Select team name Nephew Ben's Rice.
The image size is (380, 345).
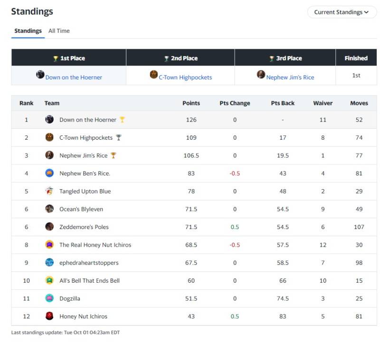coord(85,173)
